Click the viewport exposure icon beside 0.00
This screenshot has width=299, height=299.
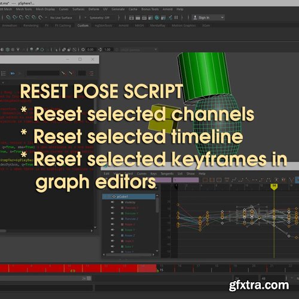point(83,50)
